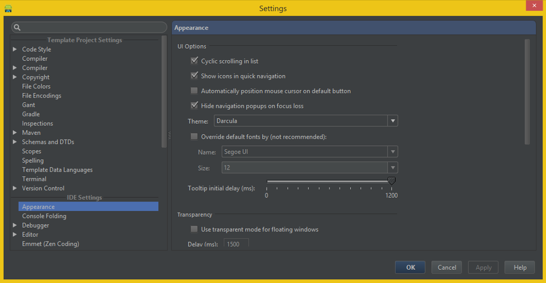Image resolution: width=546 pixels, height=283 pixels.
Task: Expand the Code Style tree node
Action: point(14,50)
